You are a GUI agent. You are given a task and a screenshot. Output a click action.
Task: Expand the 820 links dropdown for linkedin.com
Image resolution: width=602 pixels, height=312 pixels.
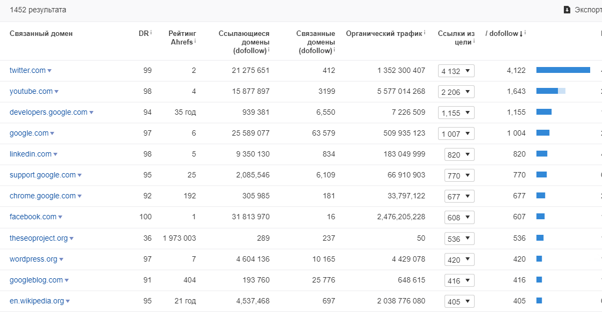pyautogui.click(x=459, y=154)
